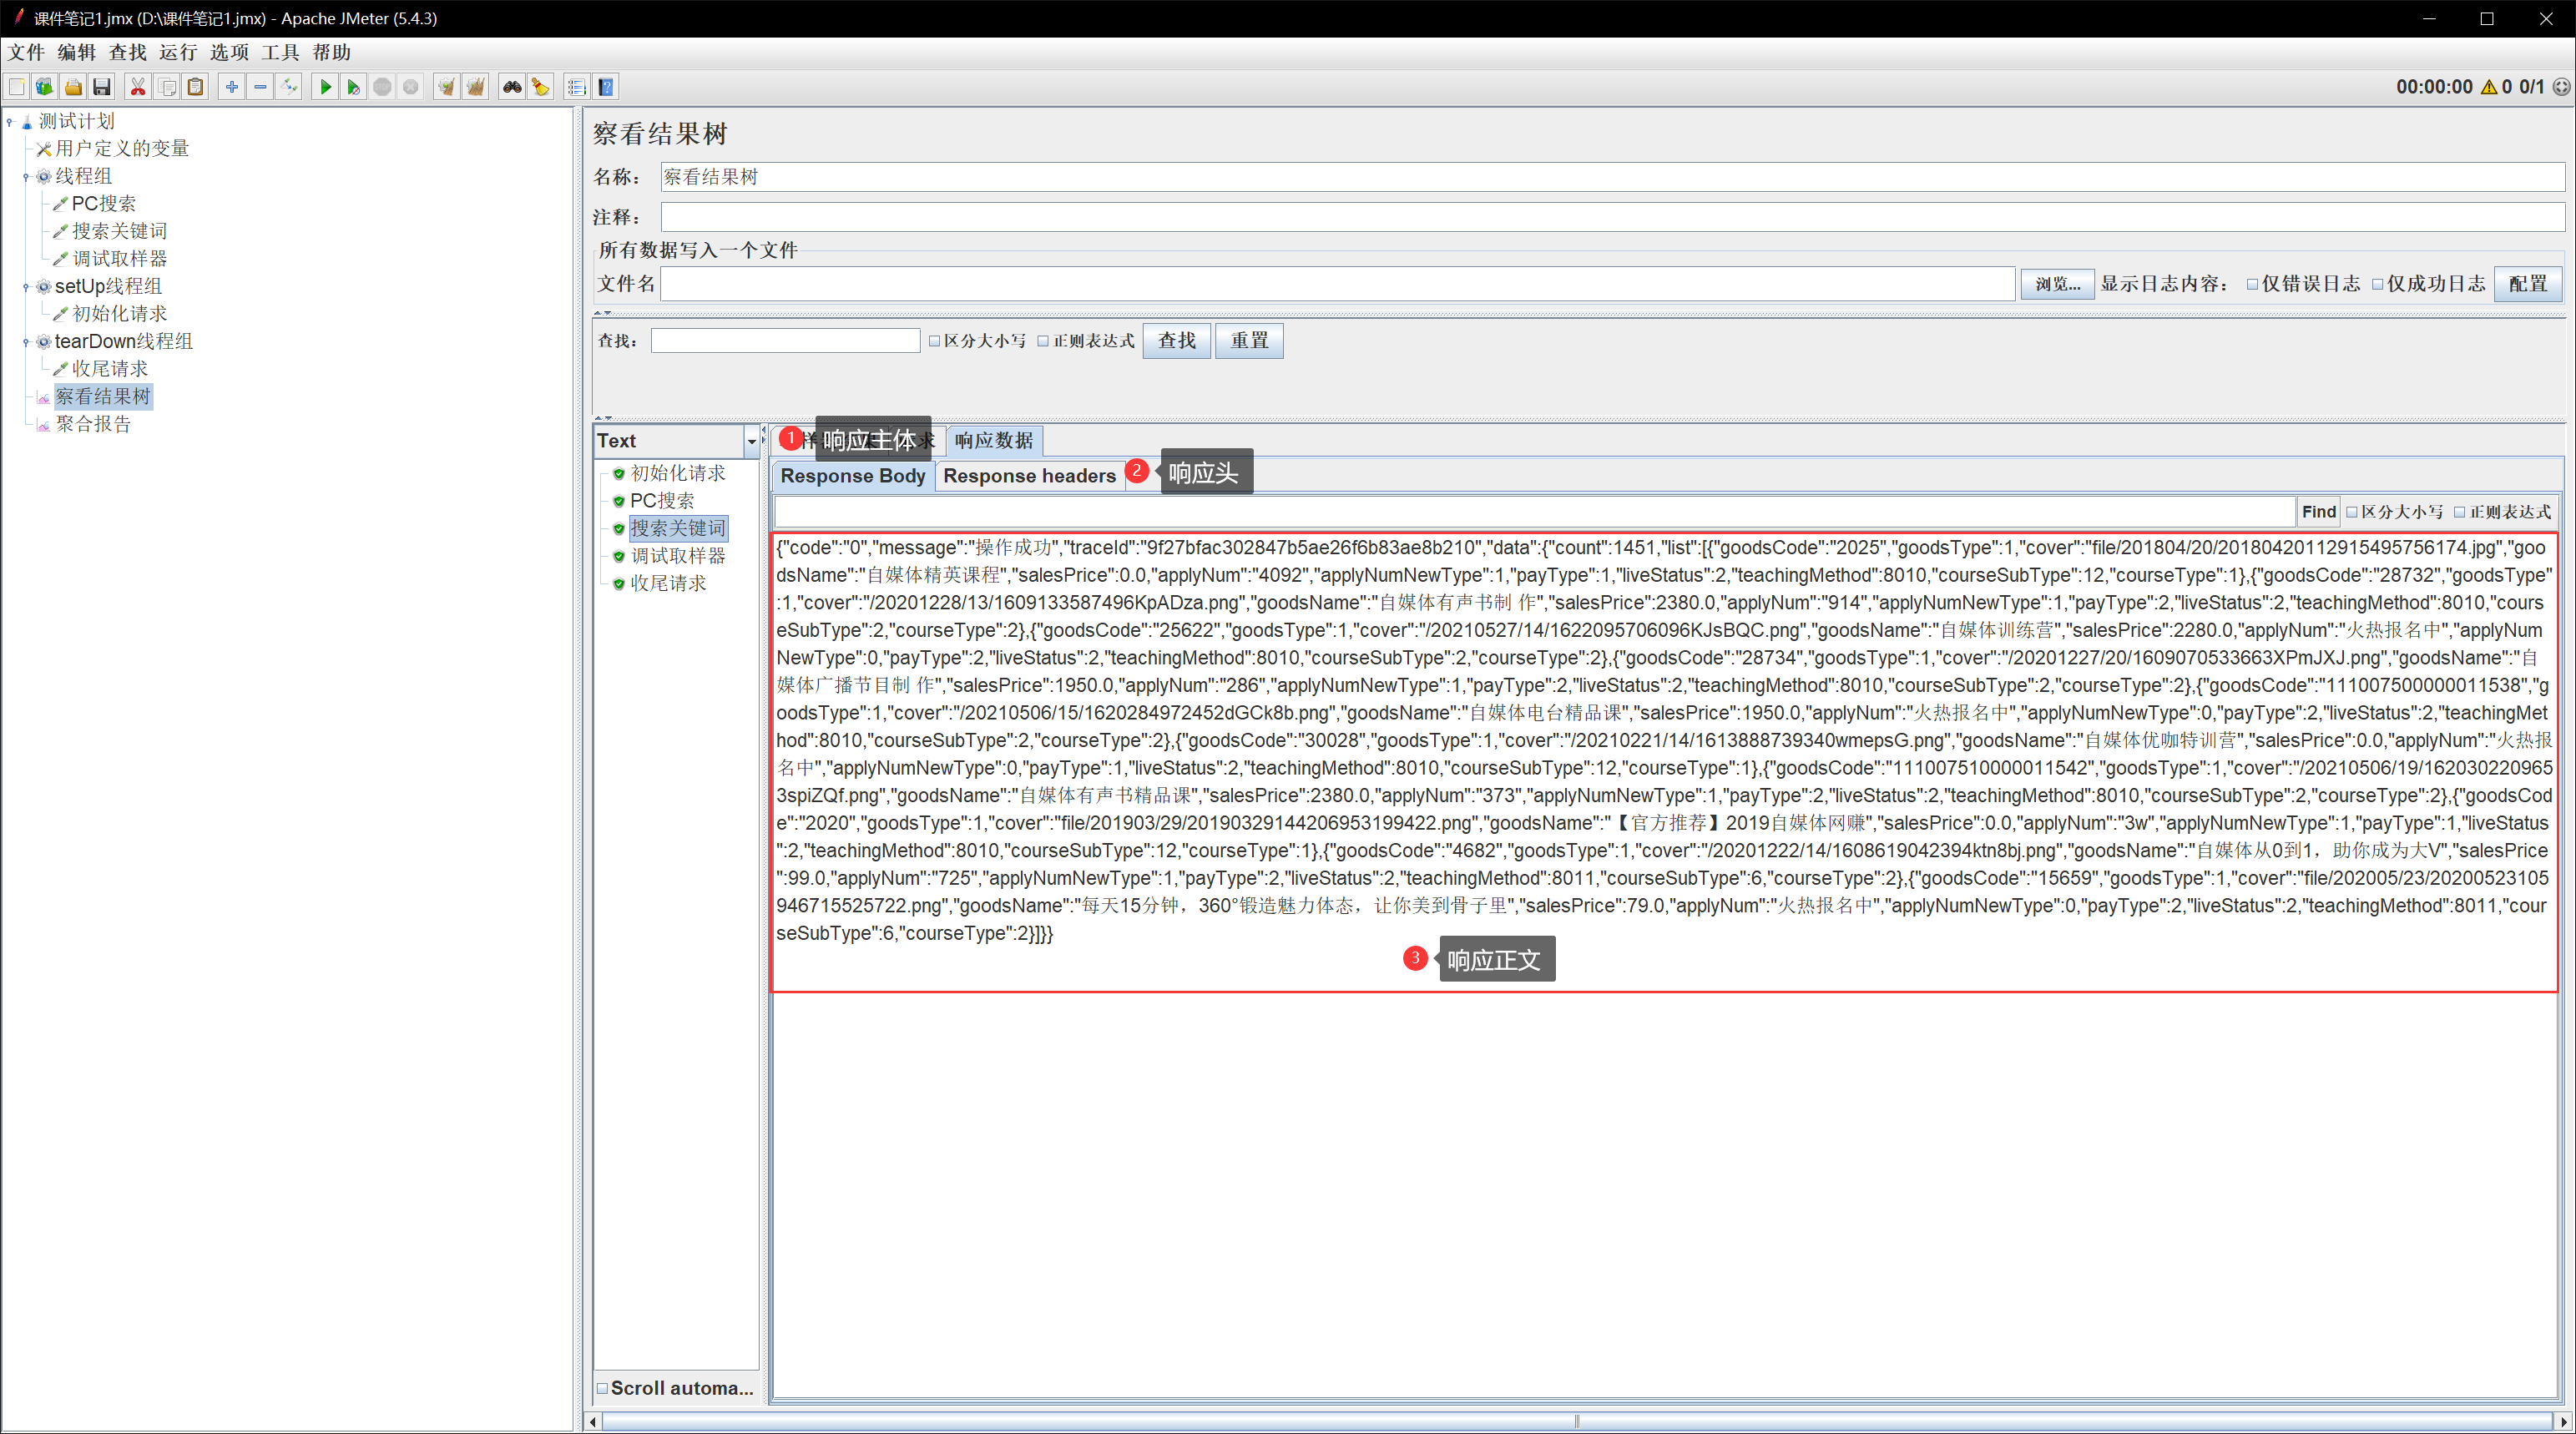The width and height of the screenshot is (2576, 1434).
Task: Enable the 仅错误日志 checkbox
Action: [x=2252, y=284]
